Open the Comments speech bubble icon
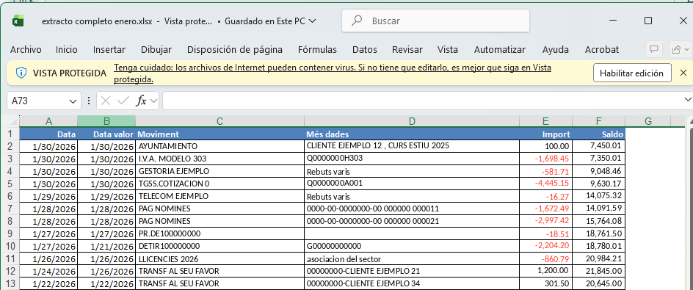This screenshot has width=693, height=290. pyautogui.click(x=654, y=49)
